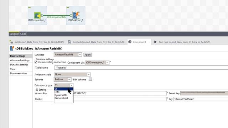Open the Schema Built-In dropdown
Image resolution: width=228 pixels, height=128 pixels.
click(62, 79)
